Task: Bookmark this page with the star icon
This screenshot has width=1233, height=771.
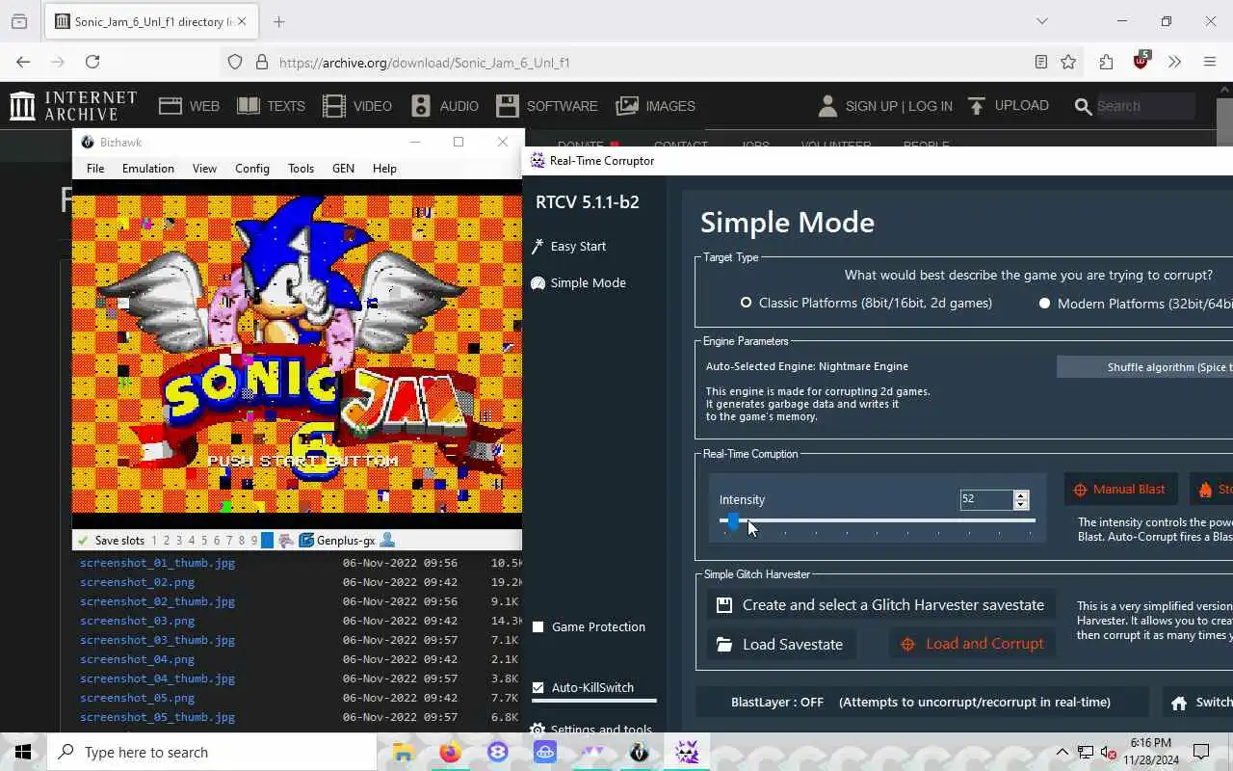Action: [x=1068, y=62]
